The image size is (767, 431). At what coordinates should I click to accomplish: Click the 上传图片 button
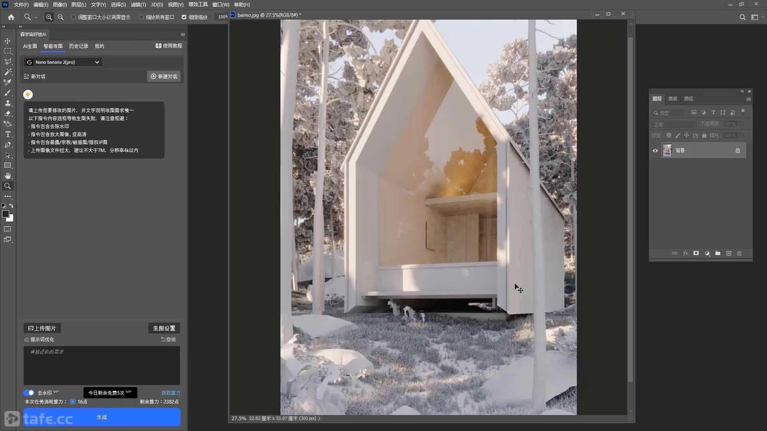click(42, 328)
